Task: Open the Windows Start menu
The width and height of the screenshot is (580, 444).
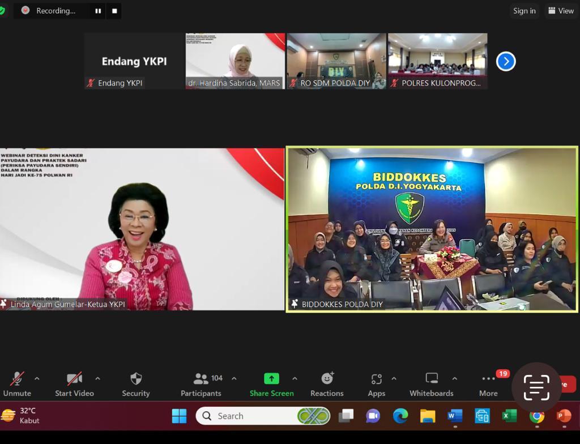Action: (x=179, y=416)
